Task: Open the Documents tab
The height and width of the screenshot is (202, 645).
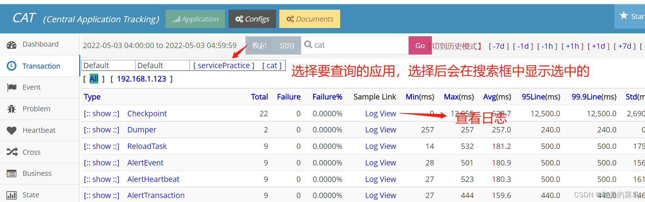Action: click(310, 19)
